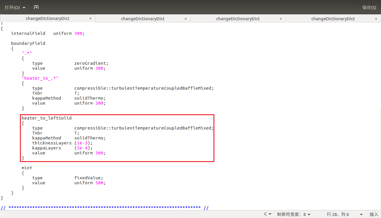The image size is (381, 218).
Task: Switch to the second changeDictionaryDict tab
Action: (x=143, y=18)
